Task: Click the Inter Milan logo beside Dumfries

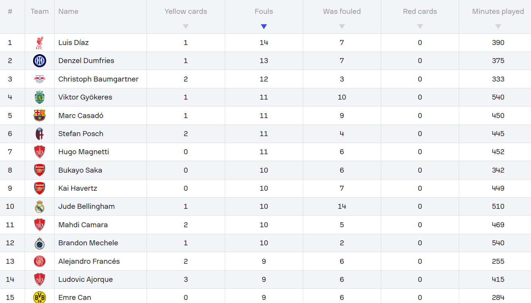Action: point(39,61)
